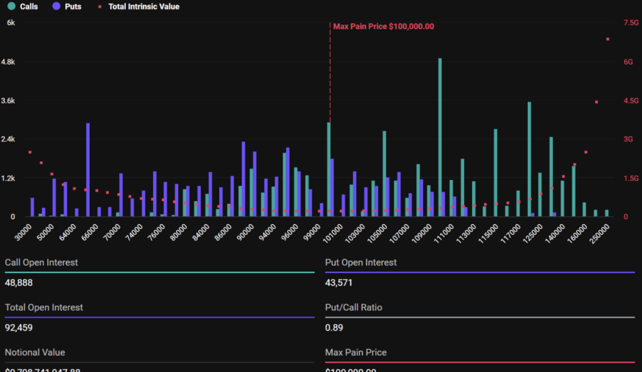Screen dimensions: 642x372
Task: Toggle the Puts series label in legend
Action: (x=73, y=6)
